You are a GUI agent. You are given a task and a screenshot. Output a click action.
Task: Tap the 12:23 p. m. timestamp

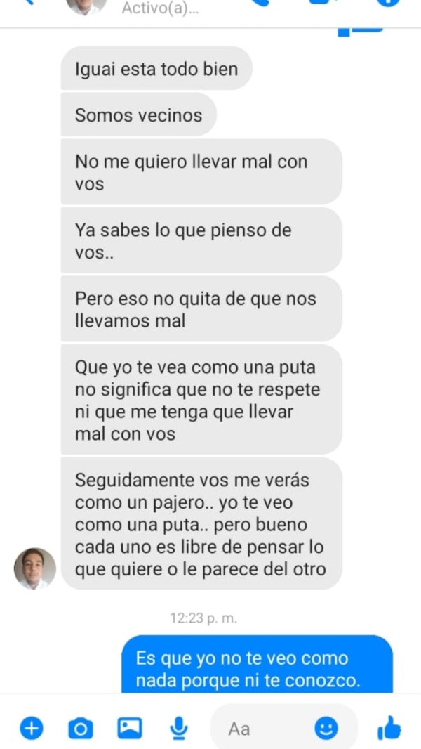point(203,618)
